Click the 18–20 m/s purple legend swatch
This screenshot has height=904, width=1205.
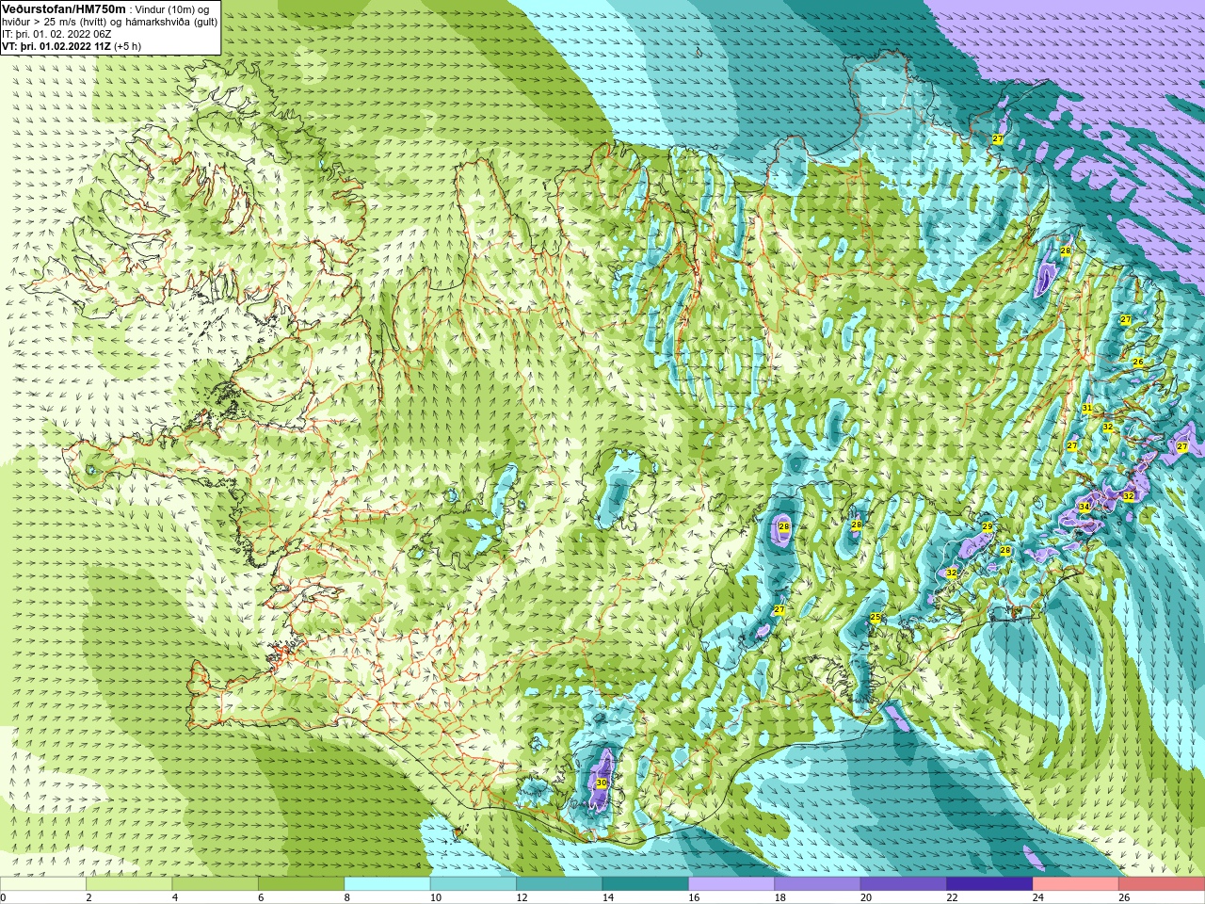[817, 883]
